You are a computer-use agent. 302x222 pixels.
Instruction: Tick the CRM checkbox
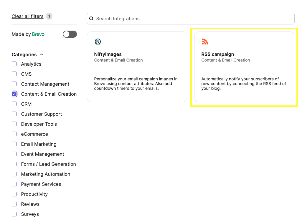14,104
